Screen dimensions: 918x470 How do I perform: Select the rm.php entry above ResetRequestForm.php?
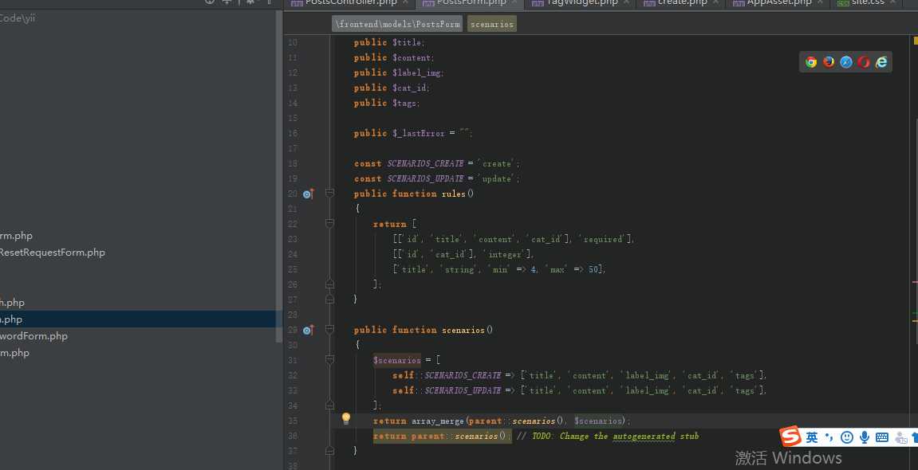pyautogui.click(x=17, y=236)
